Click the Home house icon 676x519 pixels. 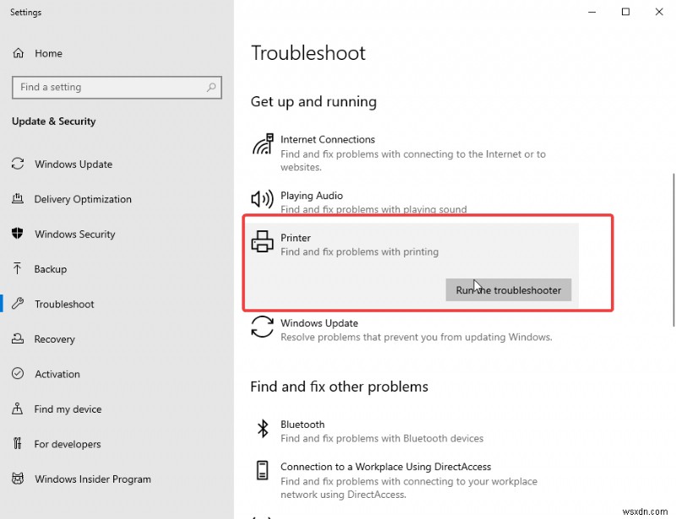(17, 53)
